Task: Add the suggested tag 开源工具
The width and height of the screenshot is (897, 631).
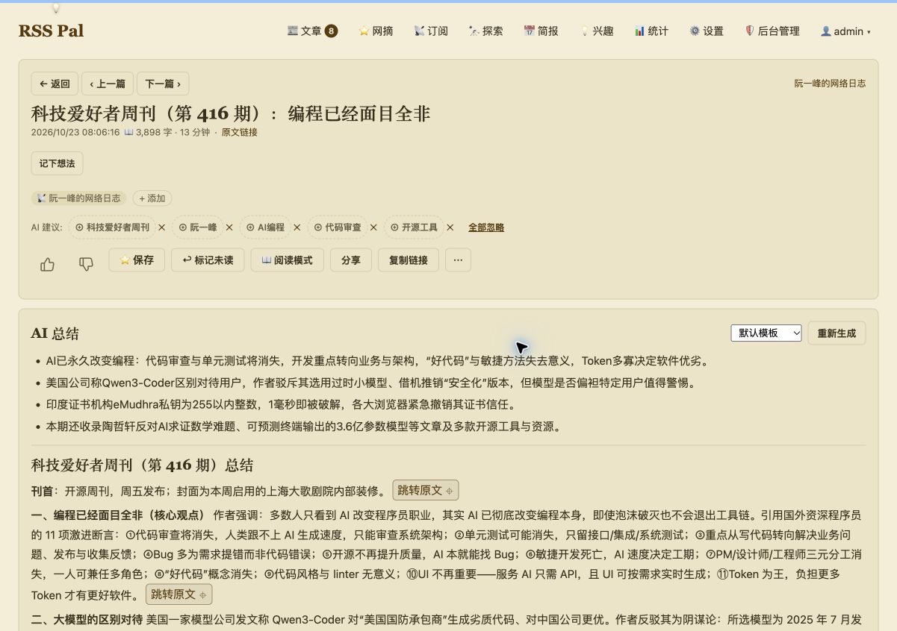Action: point(414,227)
